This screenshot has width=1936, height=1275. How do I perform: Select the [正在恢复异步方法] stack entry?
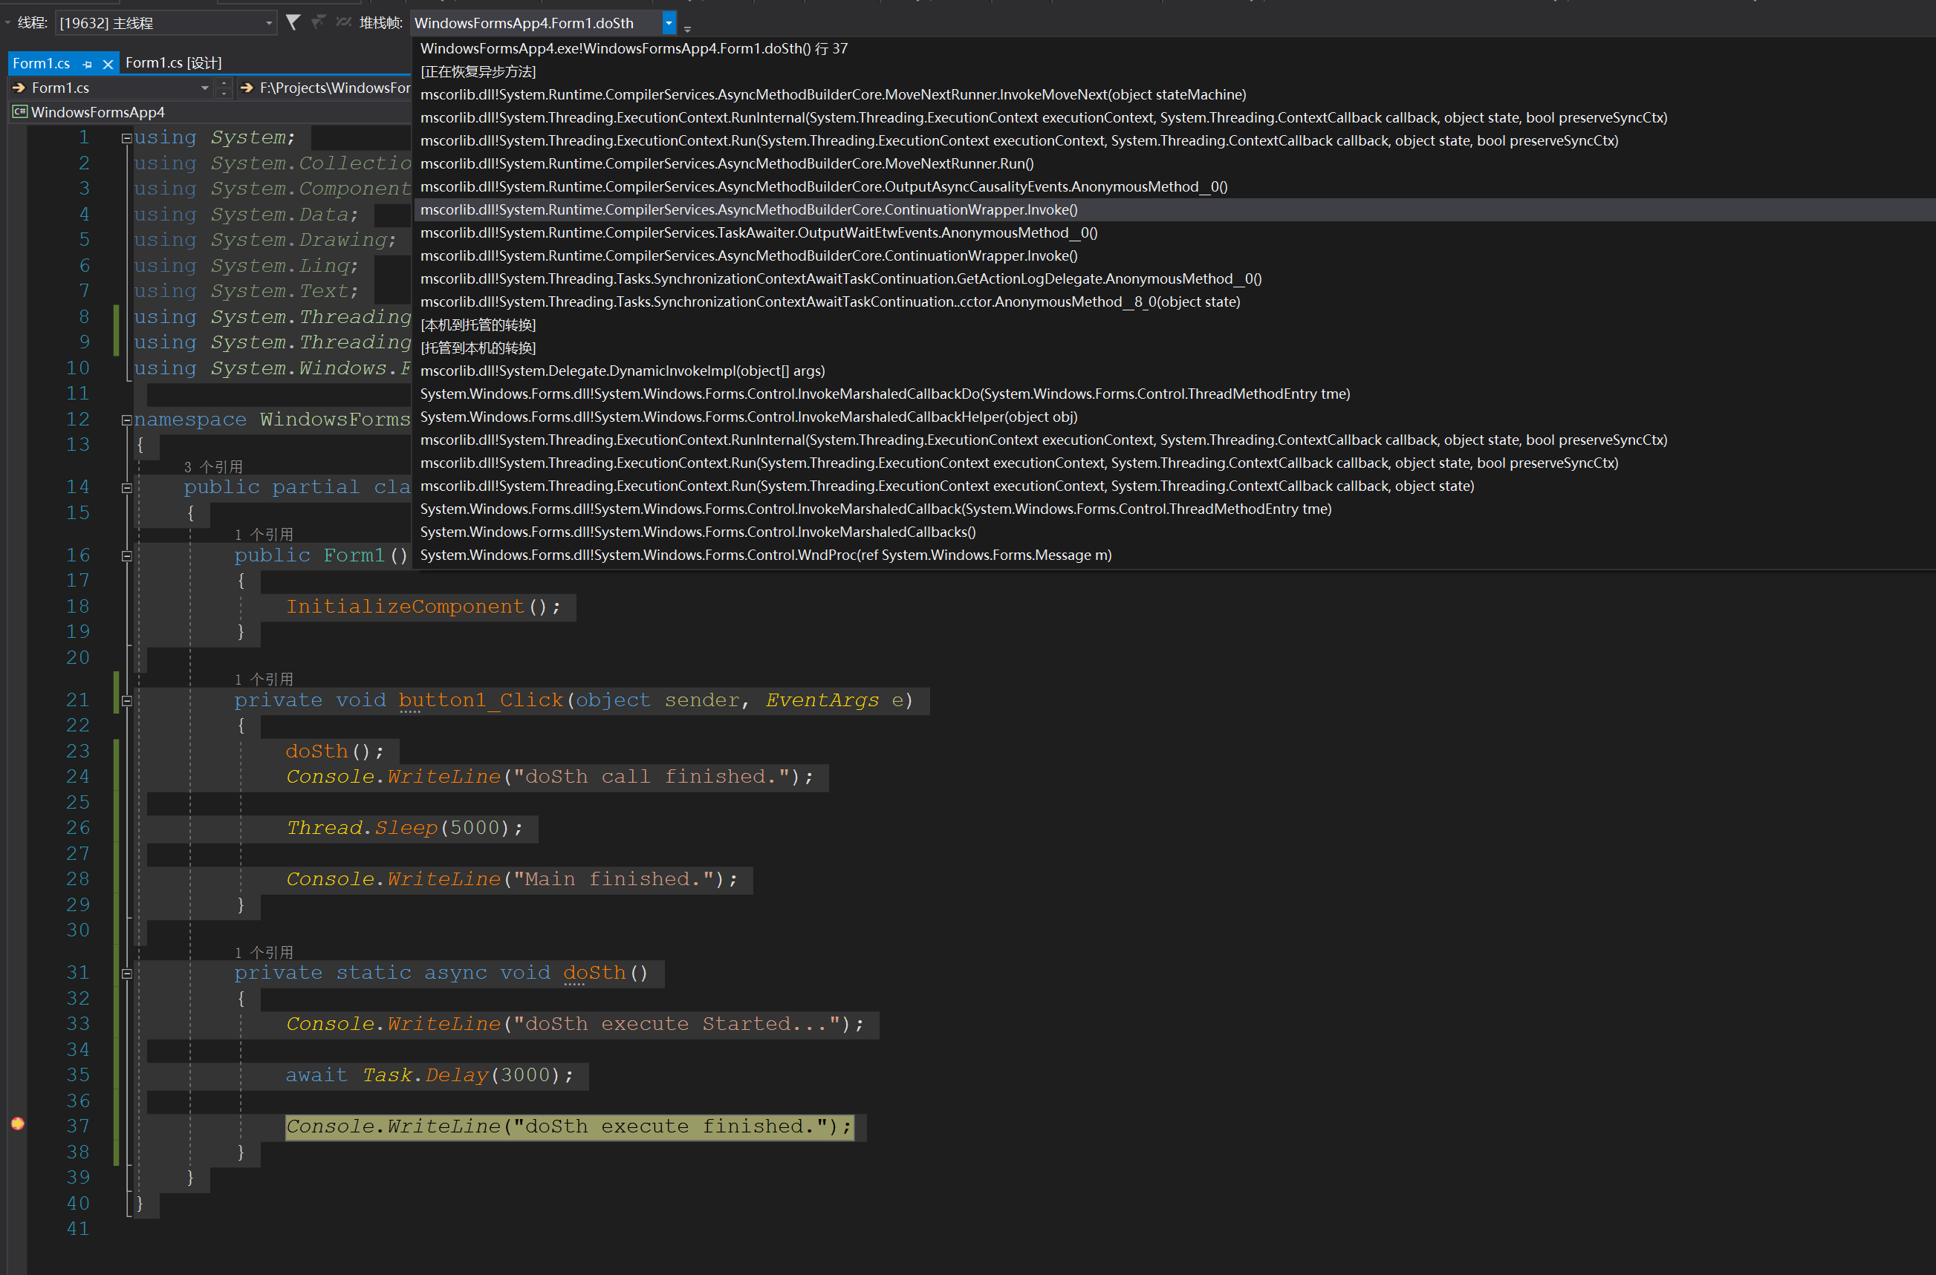[x=478, y=71]
